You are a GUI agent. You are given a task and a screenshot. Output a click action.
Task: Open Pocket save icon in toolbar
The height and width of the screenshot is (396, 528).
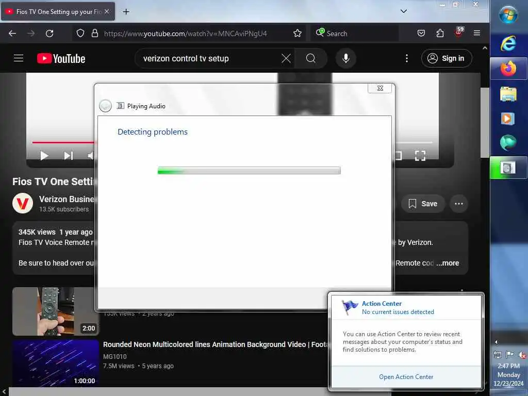pos(421,34)
